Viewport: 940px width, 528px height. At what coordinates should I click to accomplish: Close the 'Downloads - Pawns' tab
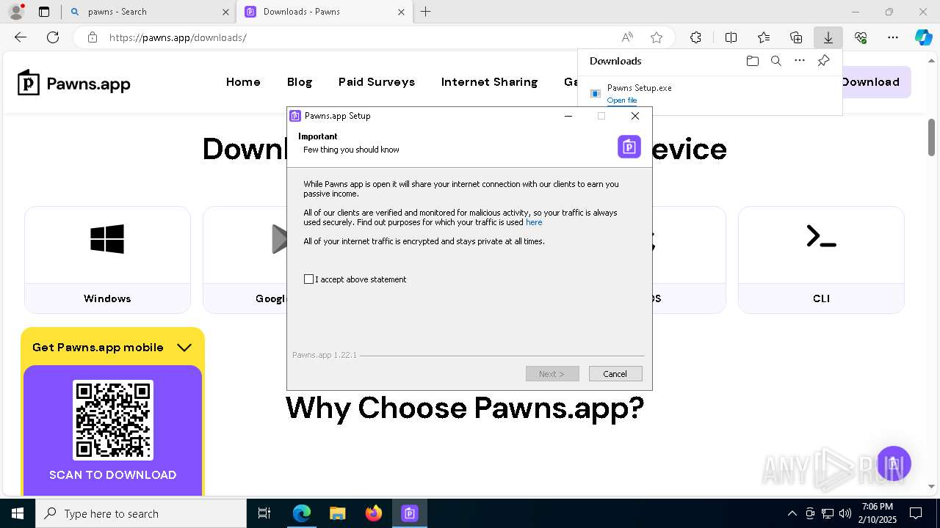click(401, 12)
